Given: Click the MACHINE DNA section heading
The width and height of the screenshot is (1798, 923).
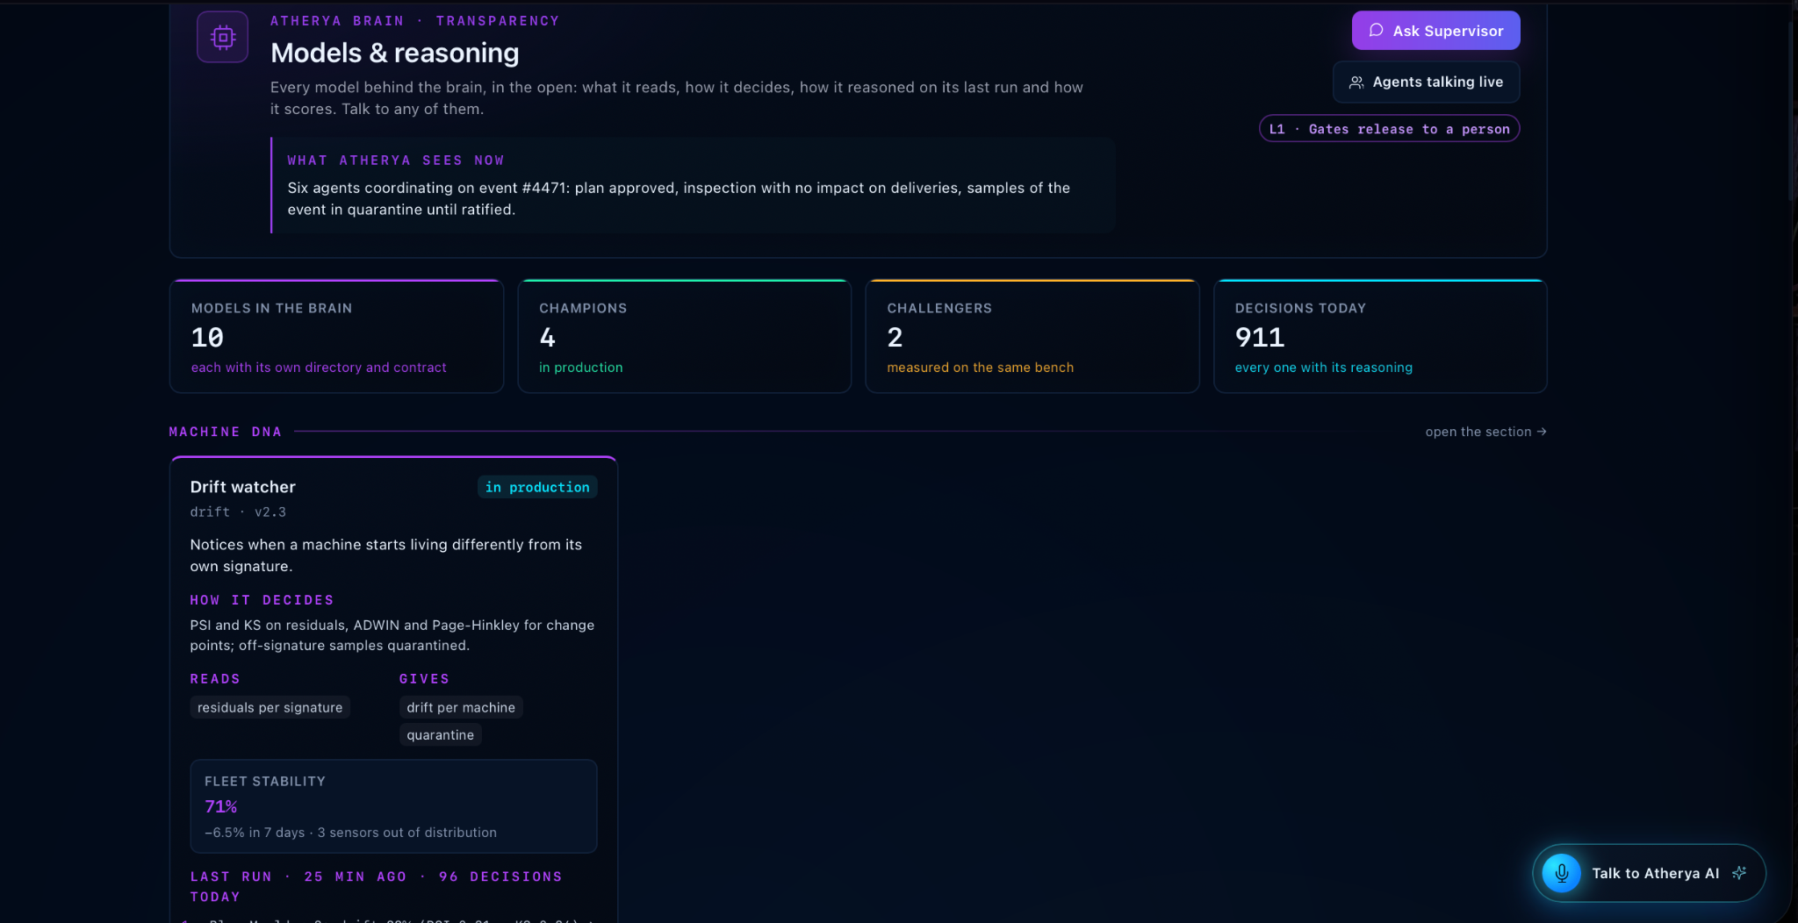Looking at the screenshot, I should click(226, 432).
